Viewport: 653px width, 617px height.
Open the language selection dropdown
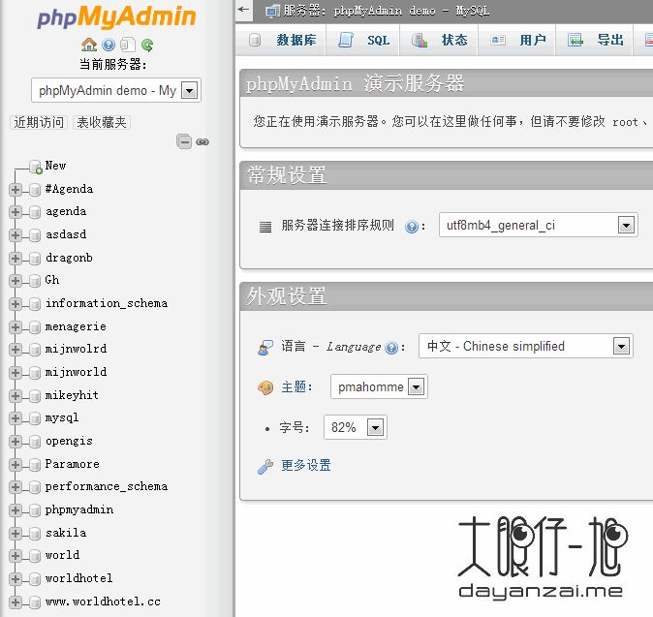pyautogui.click(x=525, y=346)
